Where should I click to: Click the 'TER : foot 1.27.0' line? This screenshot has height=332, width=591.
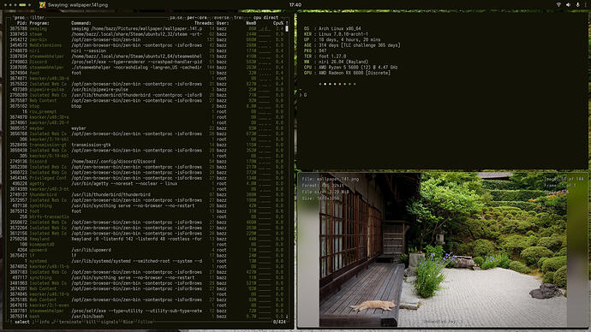pos(325,56)
